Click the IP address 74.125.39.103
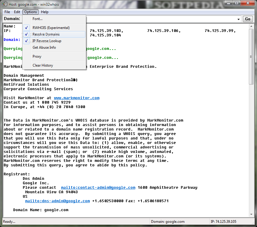This screenshot has height=227, width=257. coord(105,31)
